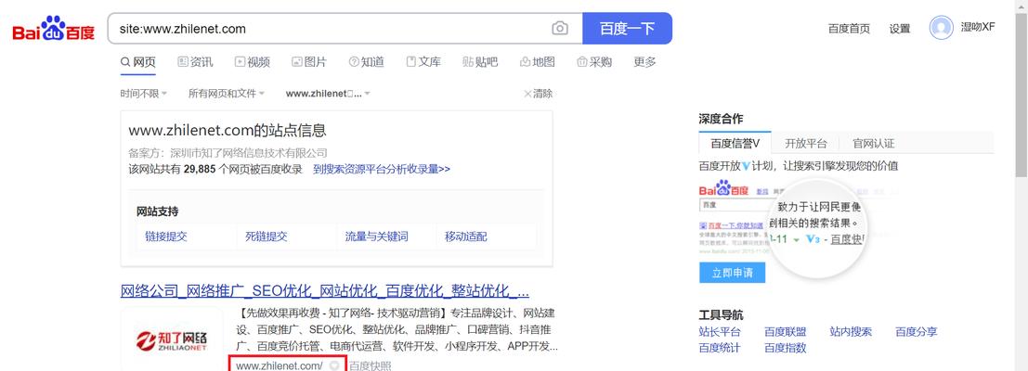Open 站内搜索 tool link
This screenshot has height=371, width=1028.
(851, 332)
